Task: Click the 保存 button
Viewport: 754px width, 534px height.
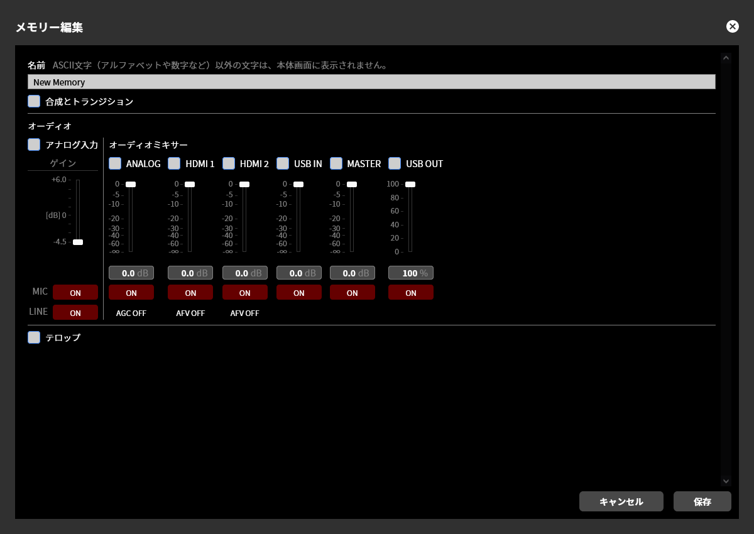Action: coord(702,501)
